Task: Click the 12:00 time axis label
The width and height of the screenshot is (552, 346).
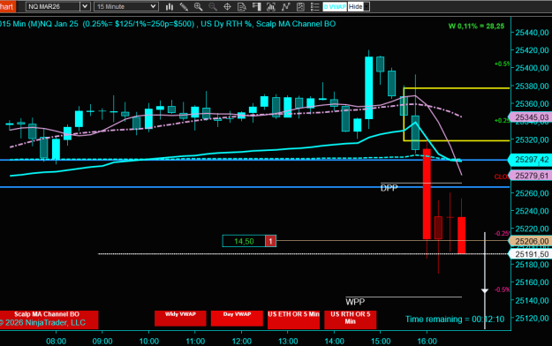Action: pyautogui.click(x=241, y=341)
